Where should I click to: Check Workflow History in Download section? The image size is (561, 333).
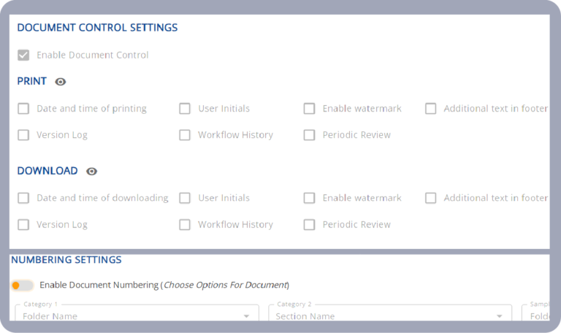[185, 225]
